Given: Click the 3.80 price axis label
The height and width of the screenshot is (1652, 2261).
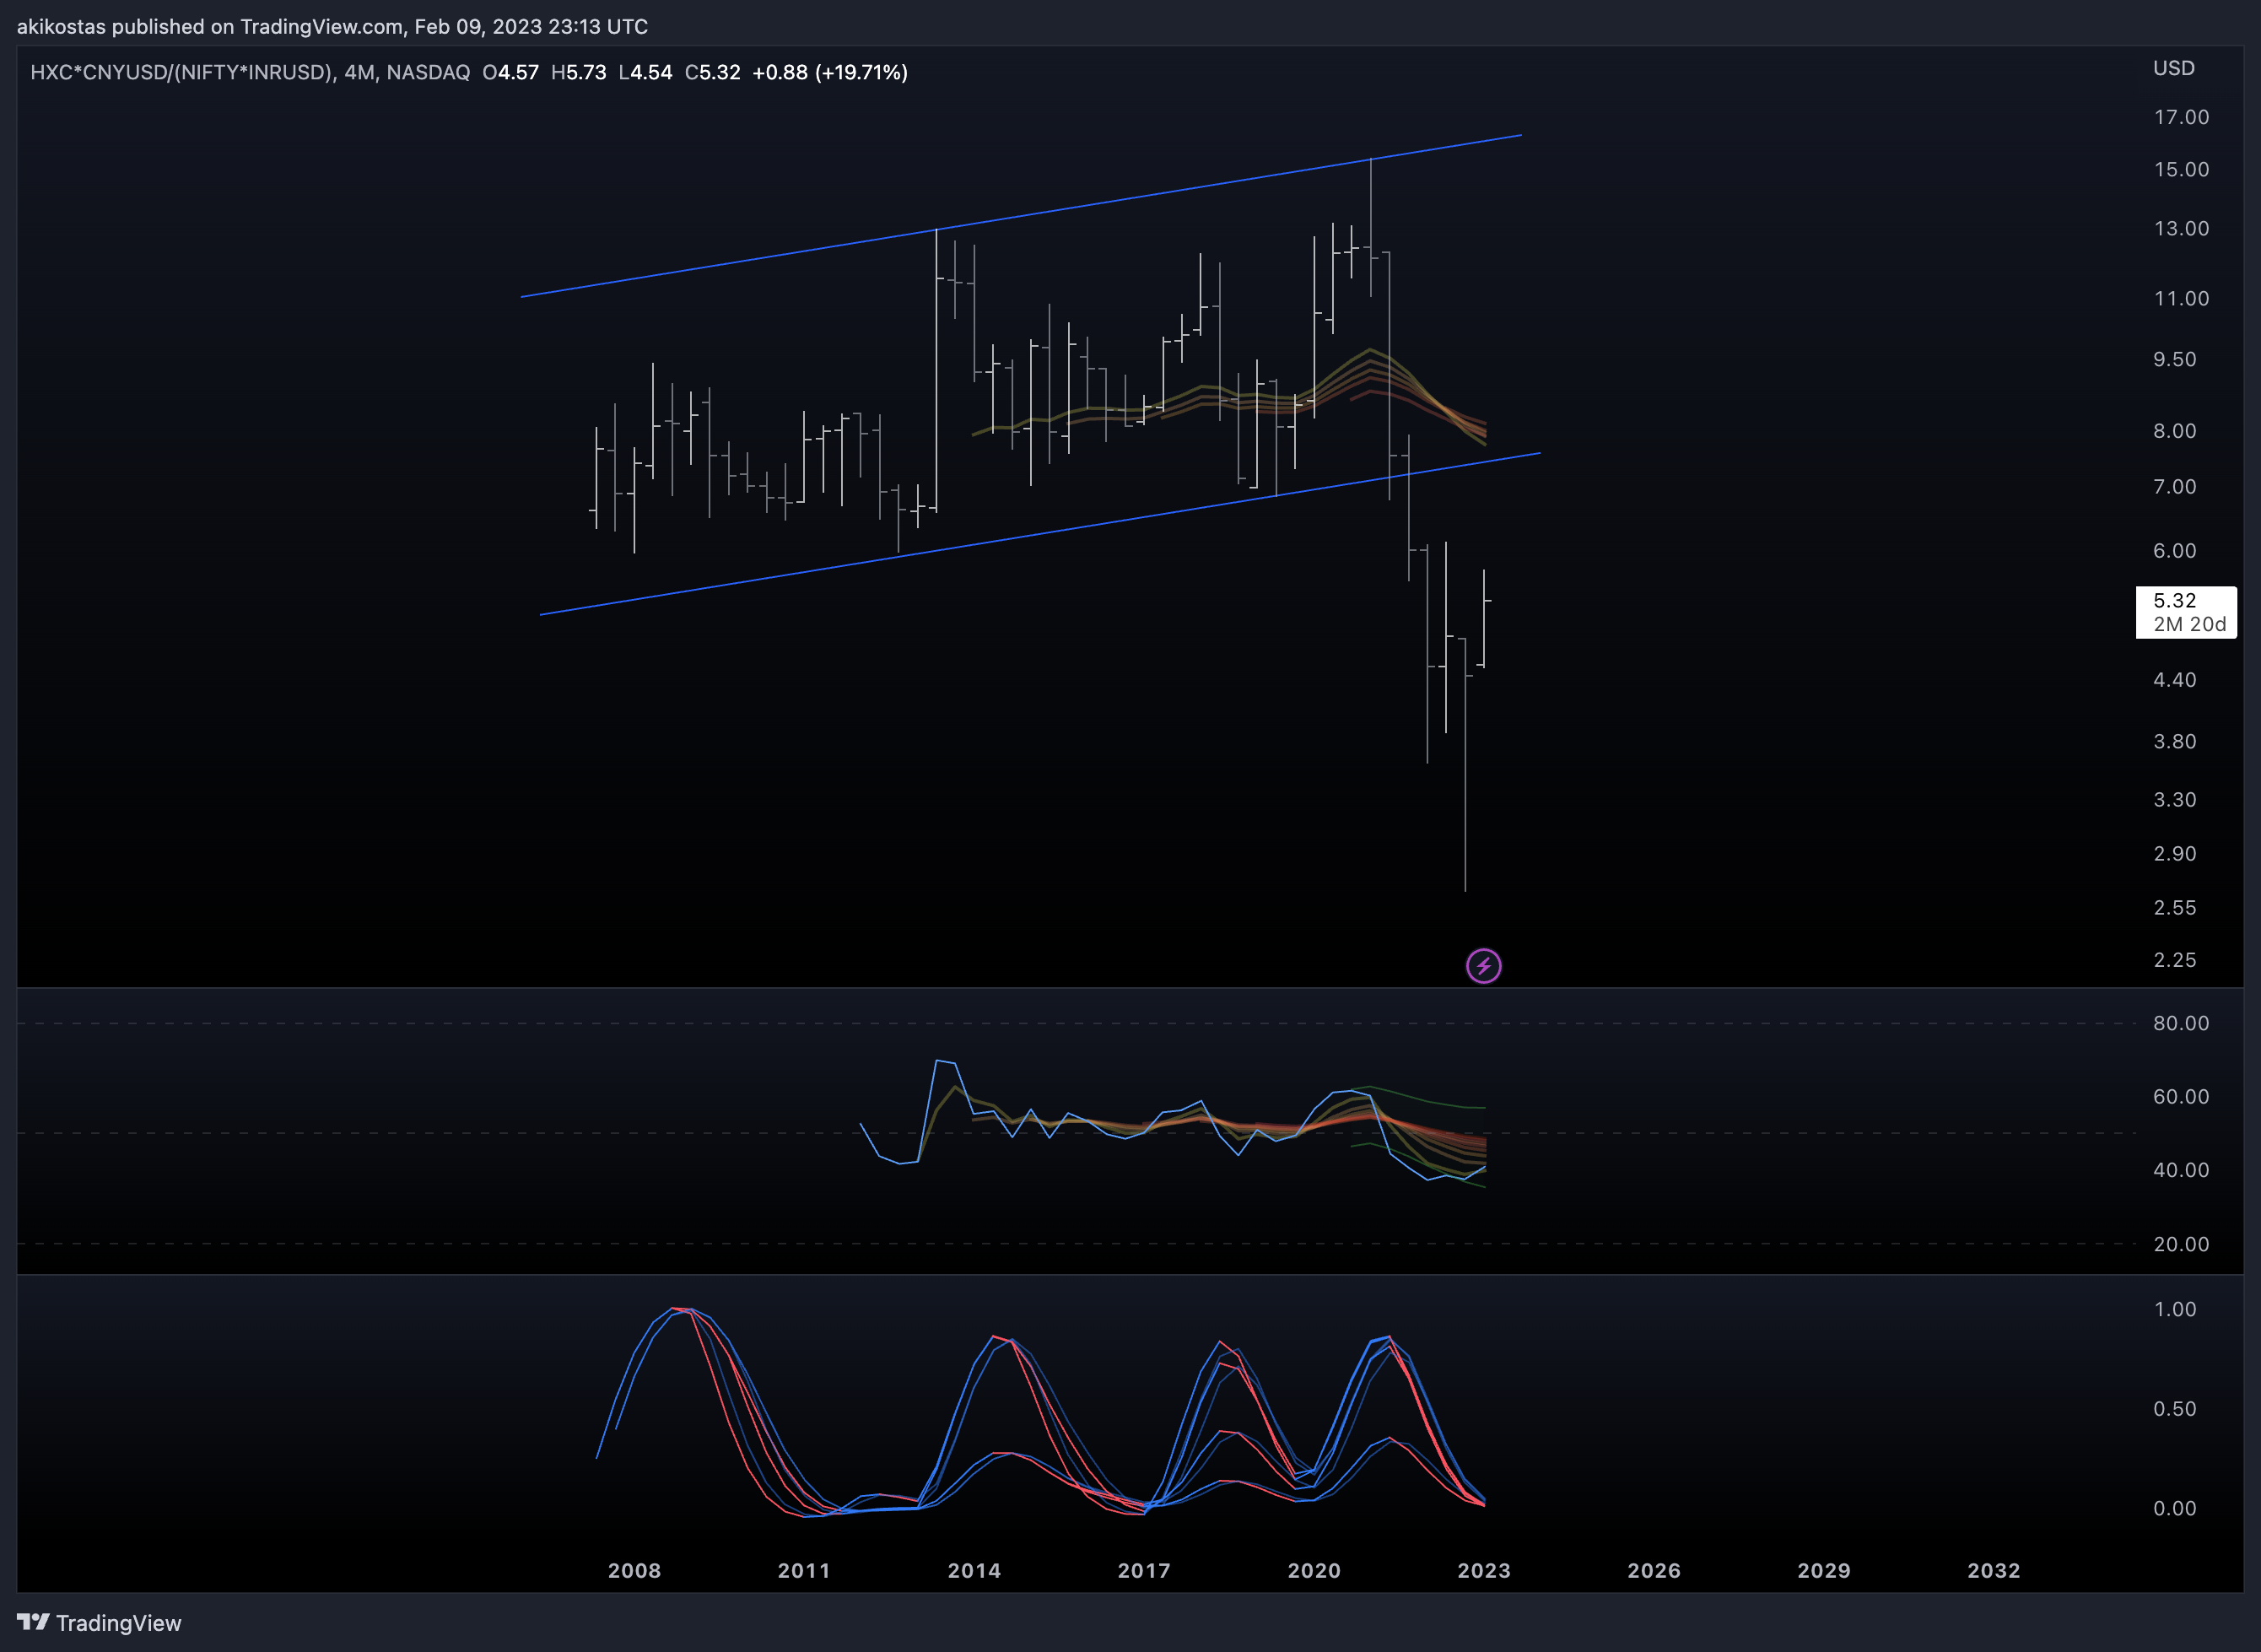Looking at the screenshot, I should (2175, 741).
